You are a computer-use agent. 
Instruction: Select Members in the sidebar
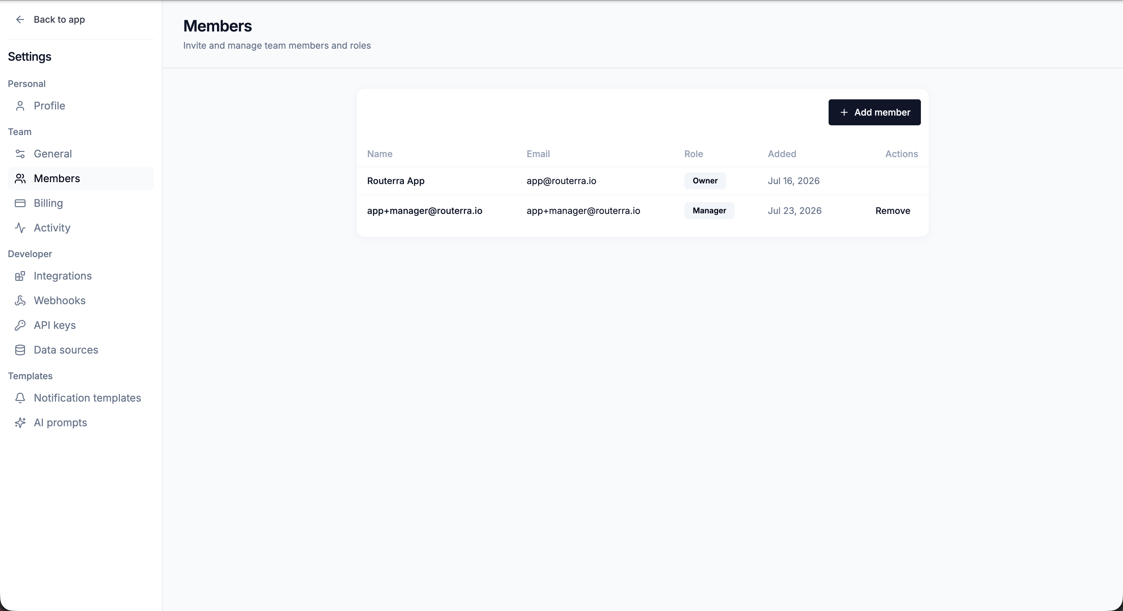click(81, 179)
